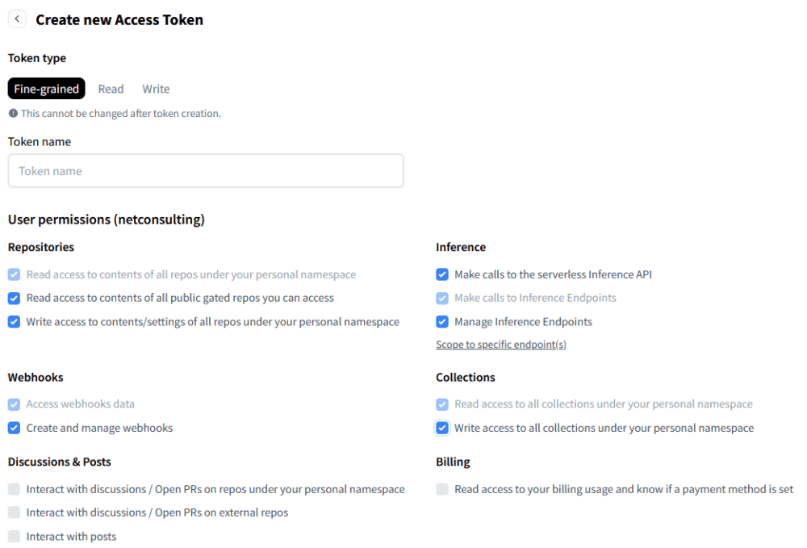Open the Scope to specific endpoint(s) link
807x548 pixels.
coord(501,345)
